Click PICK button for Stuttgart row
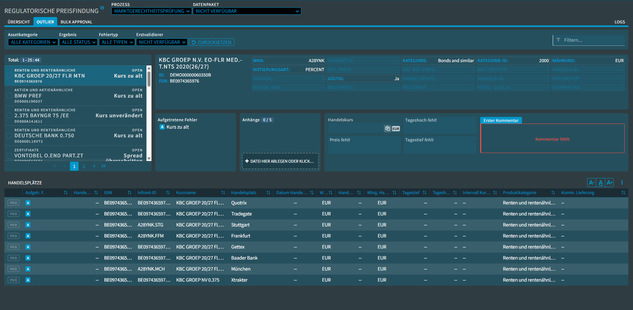Image resolution: width=633 pixels, height=310 pixels. coord(13,225)
